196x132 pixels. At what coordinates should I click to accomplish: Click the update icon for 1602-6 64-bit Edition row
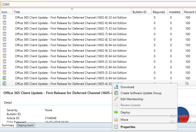pyautogui.click(x=4, y=23)
